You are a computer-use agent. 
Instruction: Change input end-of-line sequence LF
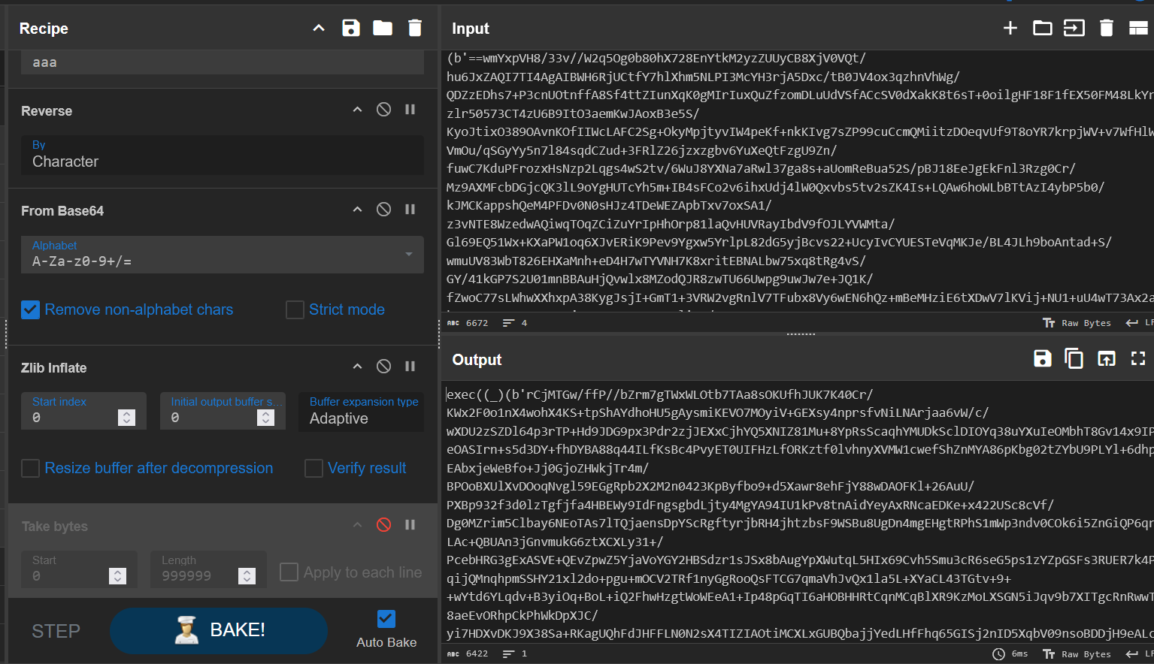1140,323
